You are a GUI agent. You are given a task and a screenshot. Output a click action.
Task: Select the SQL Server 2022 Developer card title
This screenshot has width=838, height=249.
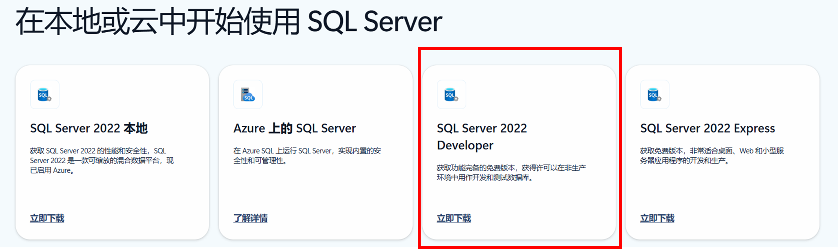[482, 136]
